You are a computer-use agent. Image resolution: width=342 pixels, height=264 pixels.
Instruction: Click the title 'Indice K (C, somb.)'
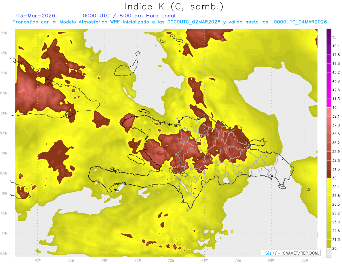(x=174, y=7)
